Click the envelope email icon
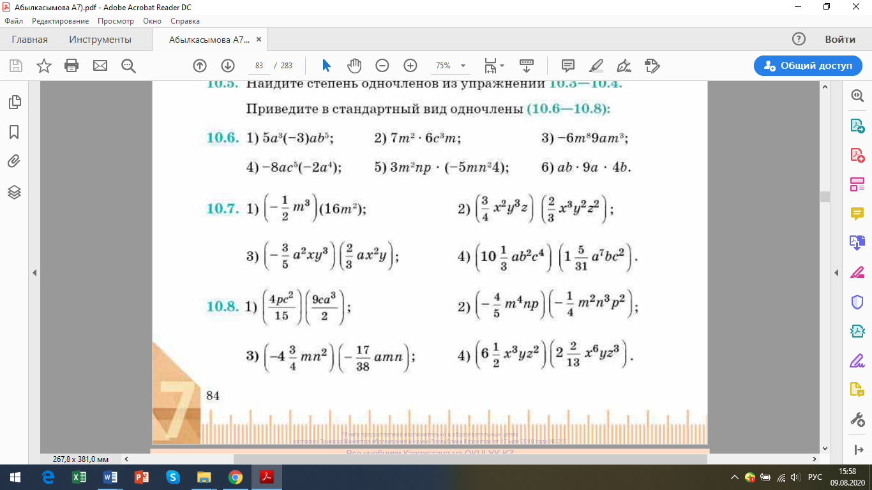 tap(100, 66)
